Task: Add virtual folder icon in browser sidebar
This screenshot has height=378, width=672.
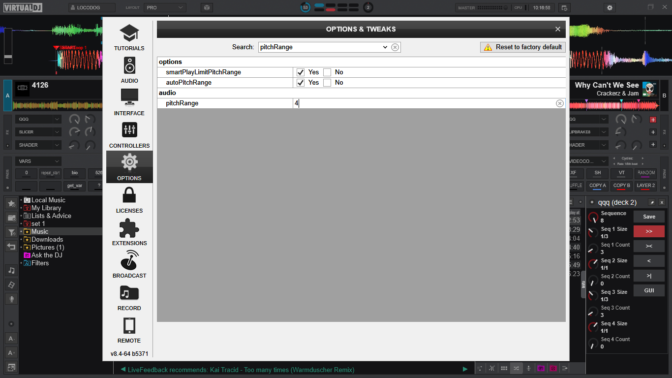Action: (x=11, y=218)
